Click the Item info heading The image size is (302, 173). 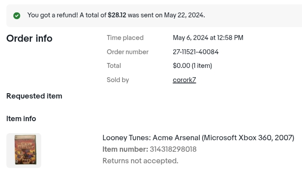click(x=21, y=119)
